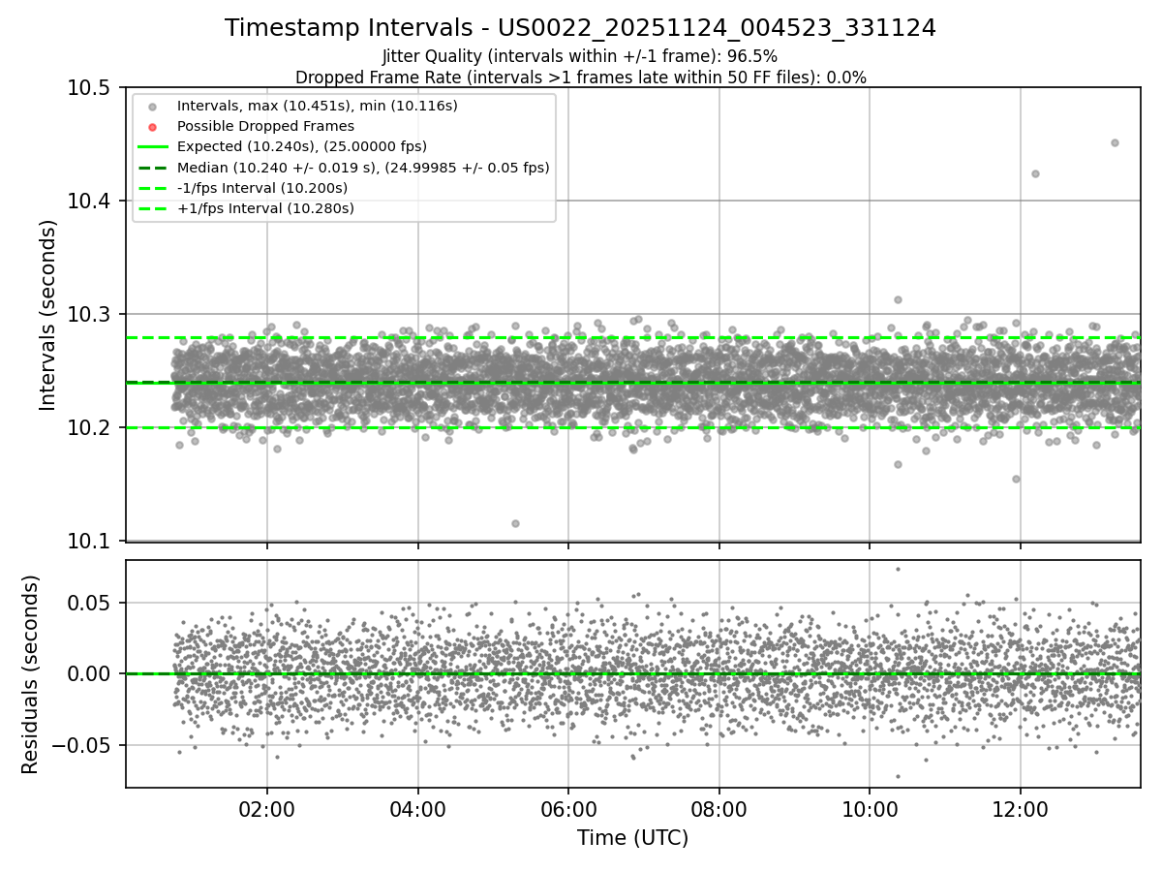Click the Residuals (seconds) y-axis label
Screen dimensions: 1162x872
30,674
